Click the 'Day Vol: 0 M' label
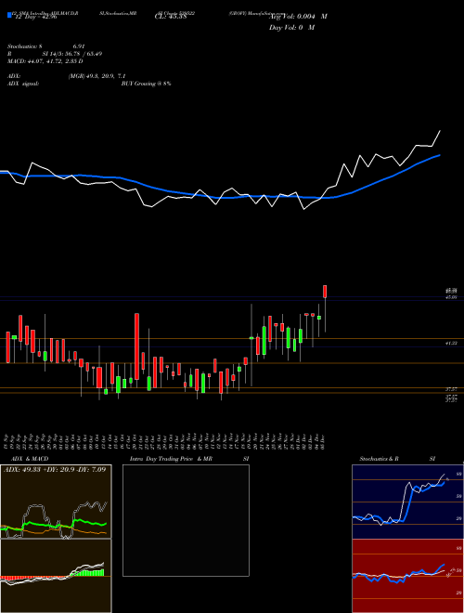464x613 pixels. click(x=291, y=28)
